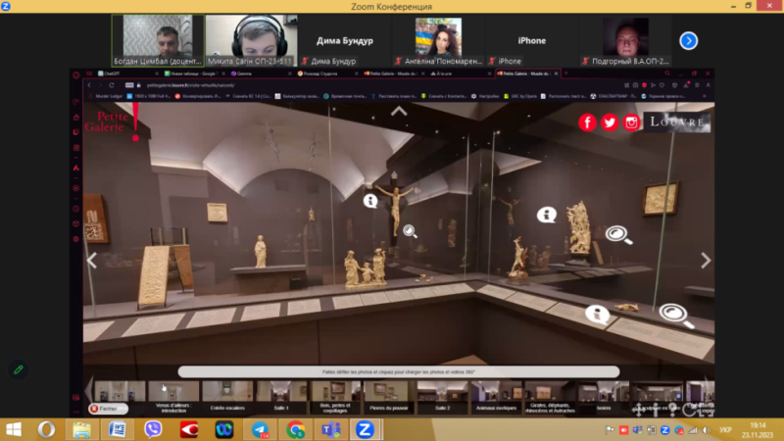The width and height of the screenshot is (784, 441).
Task: Open the Louvre Instagram icon
Action: (631, 122)
